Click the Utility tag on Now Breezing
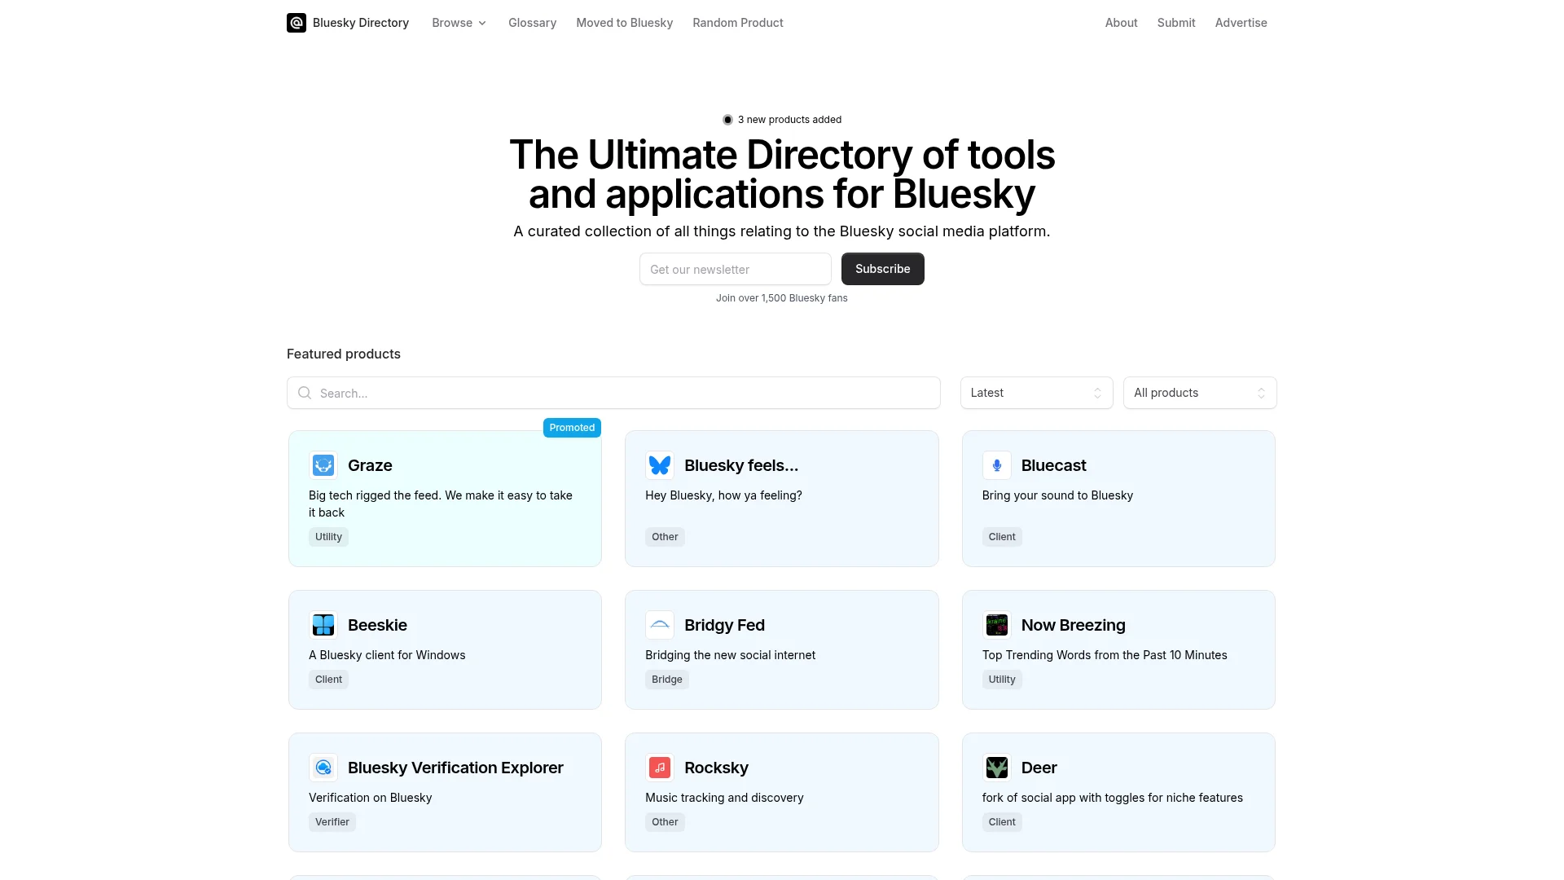Screen dimensions: 1564x880 (x=1002, y=680)
